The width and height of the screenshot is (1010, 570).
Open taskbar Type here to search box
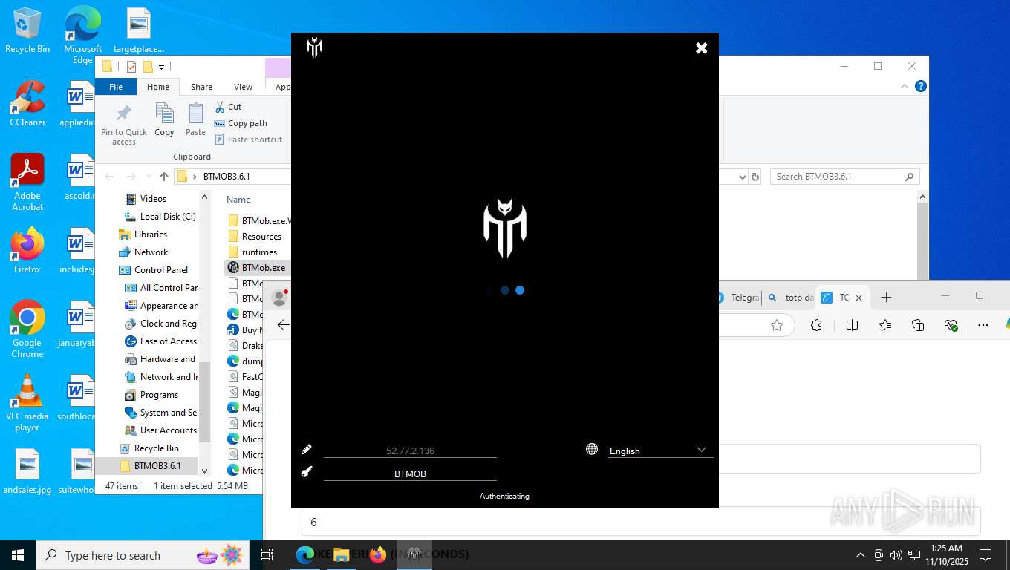[143, 555]
